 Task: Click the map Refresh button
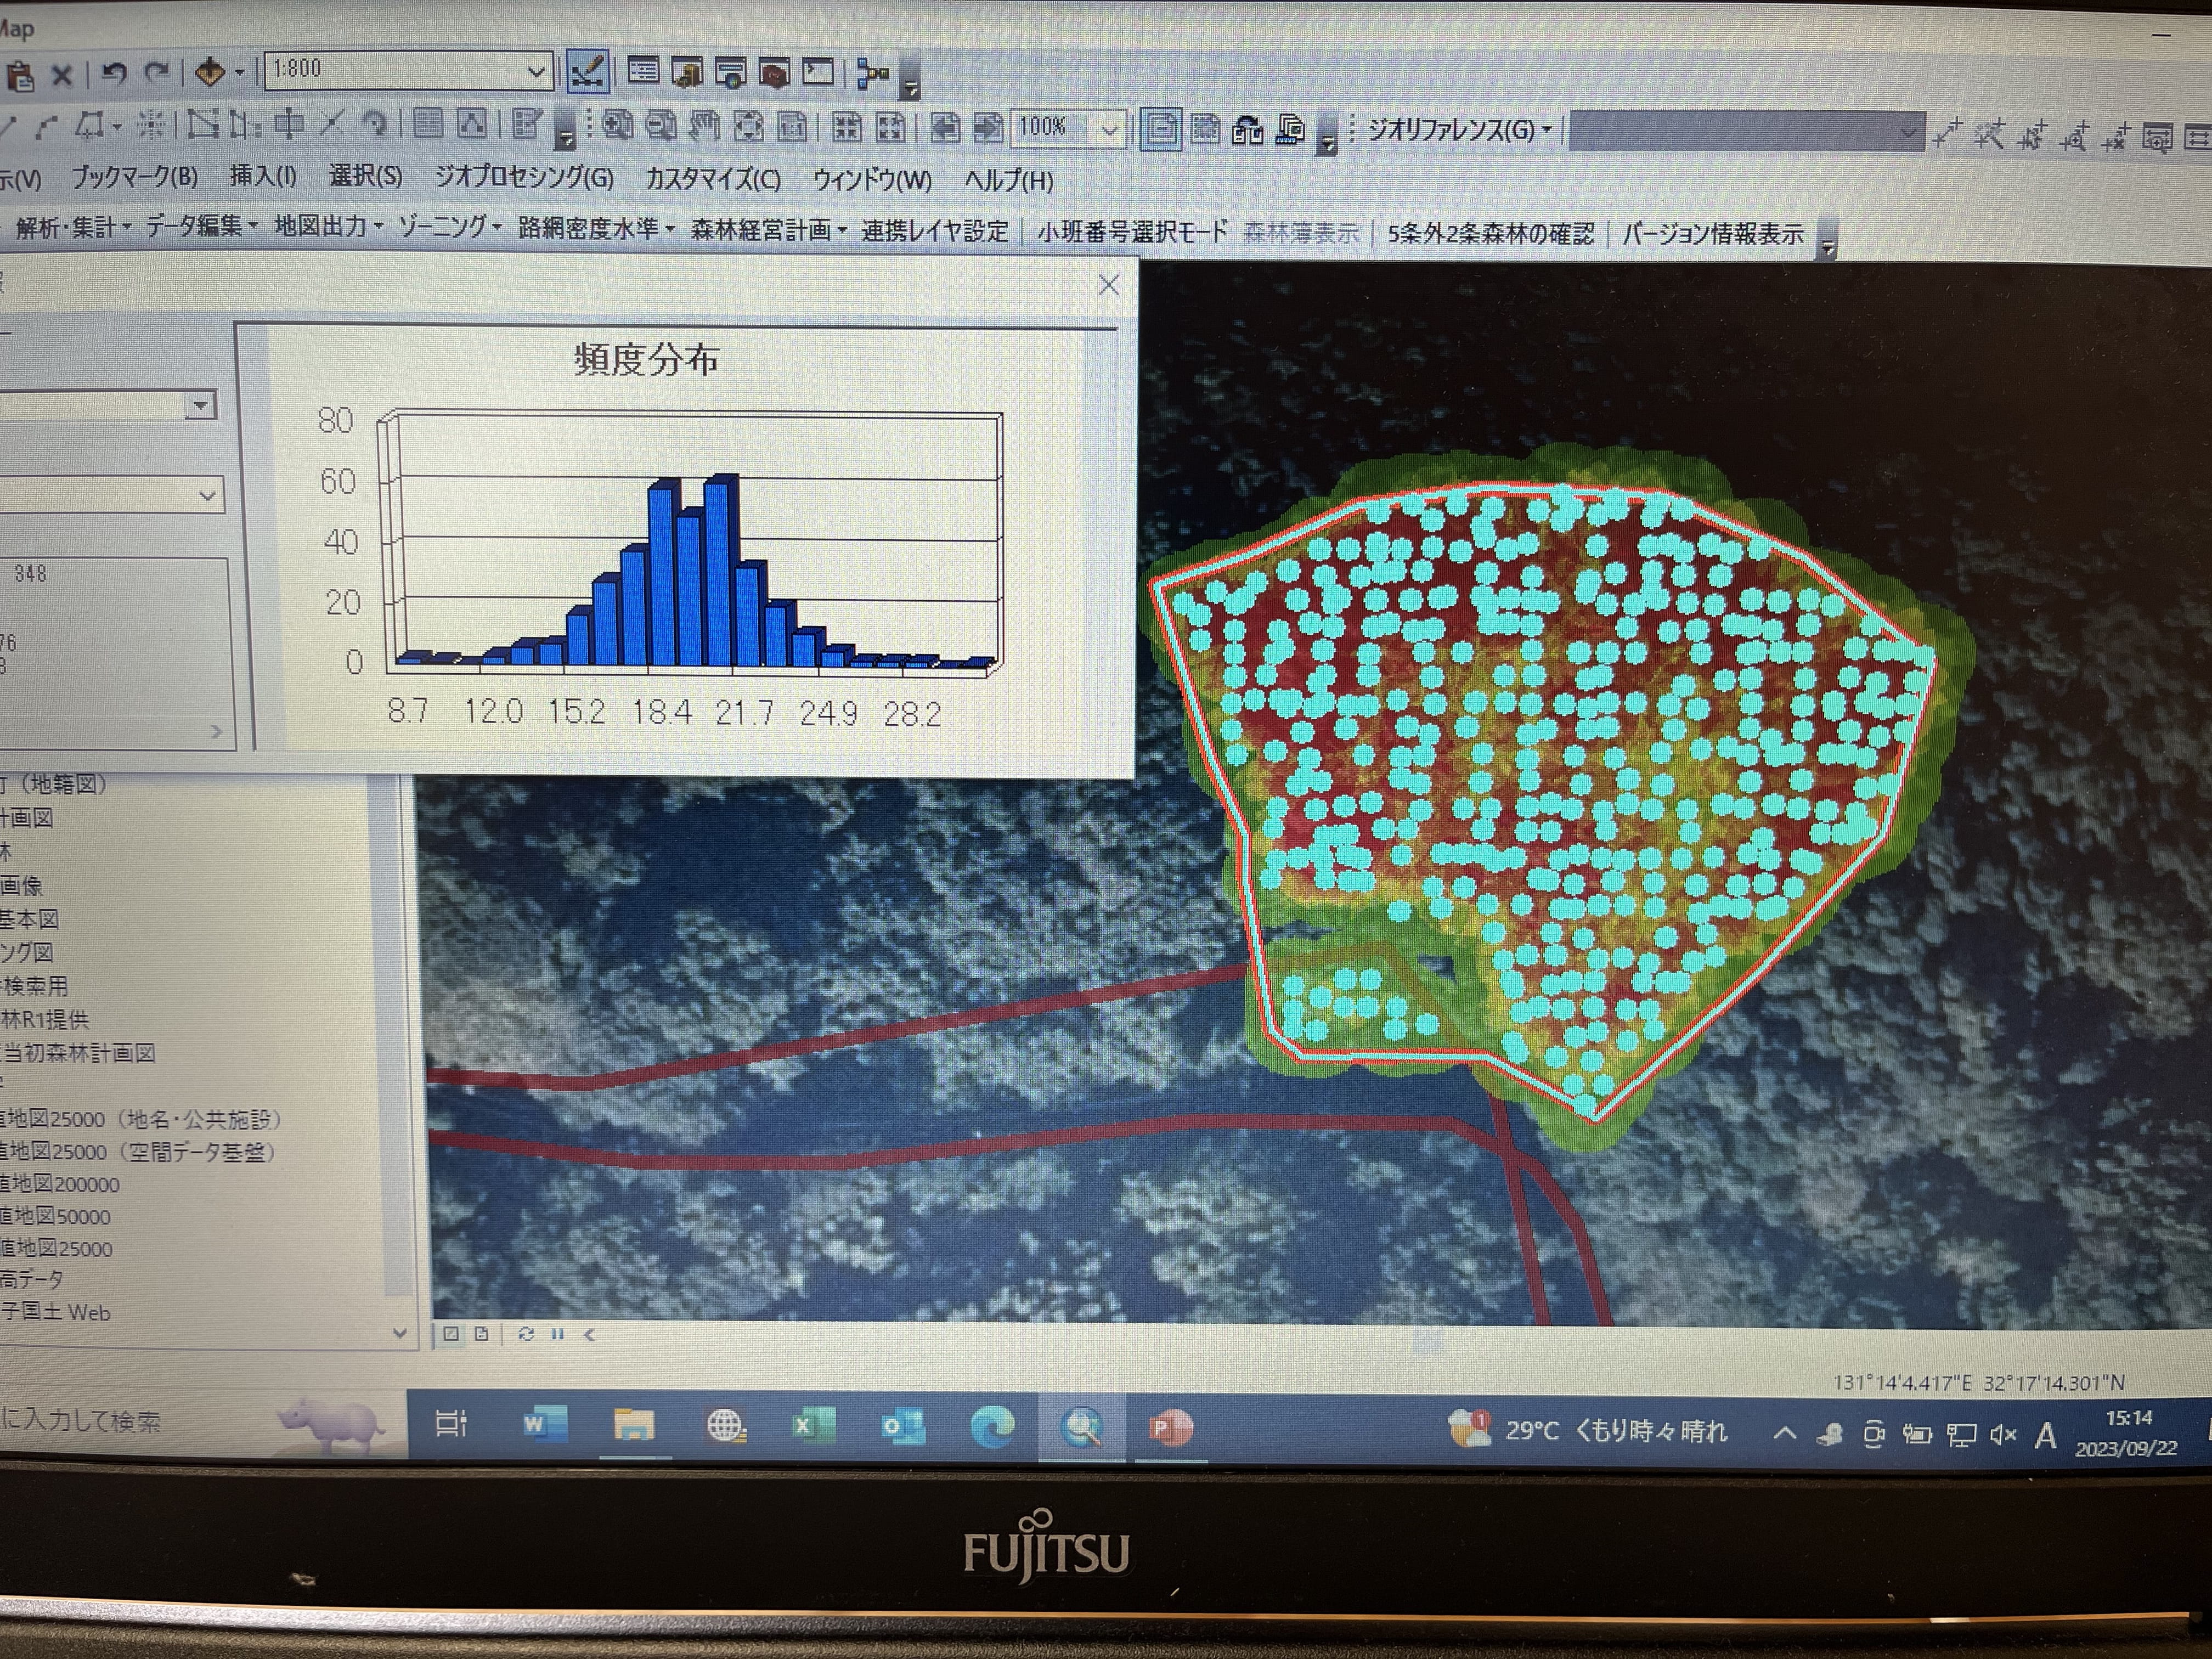click(x=526, y=1334)
